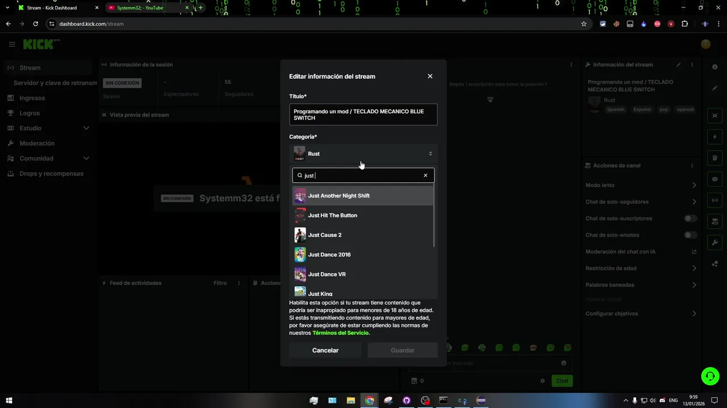The width and height of the screenshot is (727, 408).
Task: Click the lightning bolt icon in right rail
Action: click(715, 137)
